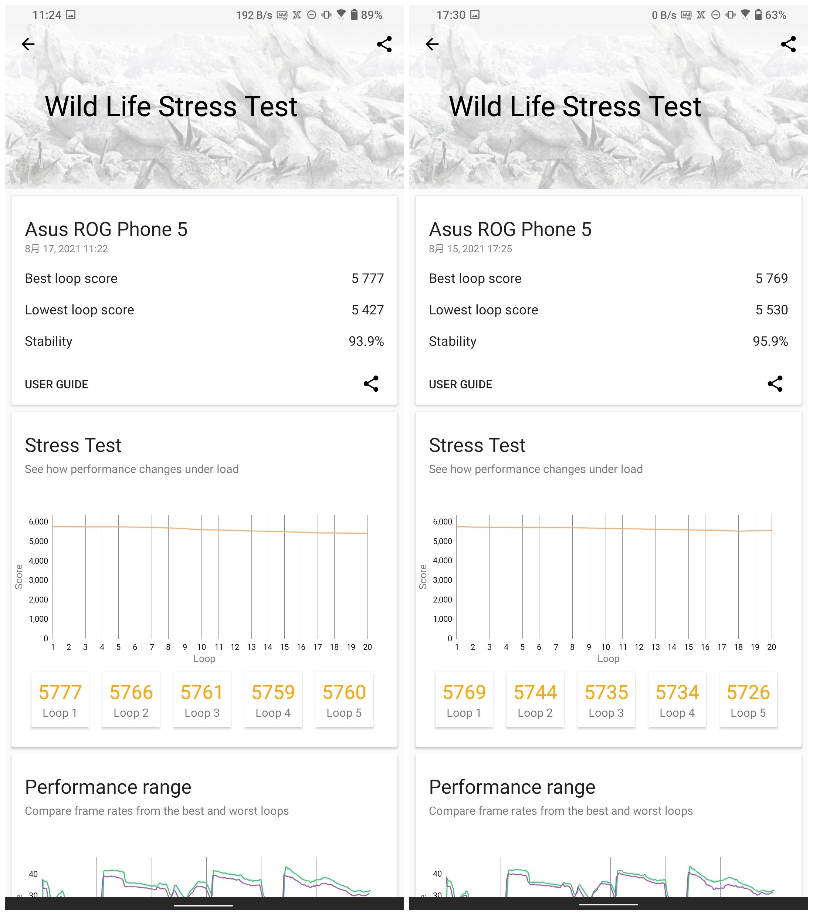813x915 pixels.
Task: Select Loop 5 card with score 5726
Action: click(748, 700)
